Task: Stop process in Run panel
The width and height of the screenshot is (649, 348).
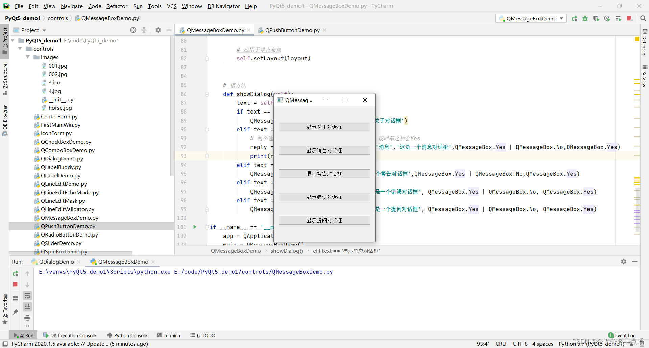Action: (x=15, y=284)
